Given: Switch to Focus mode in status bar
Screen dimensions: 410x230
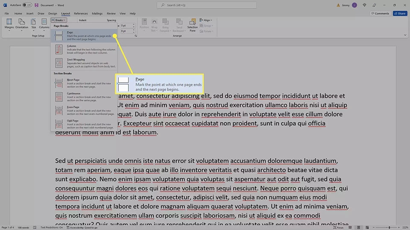Looking at the screenshot, I should click(338, 227).
